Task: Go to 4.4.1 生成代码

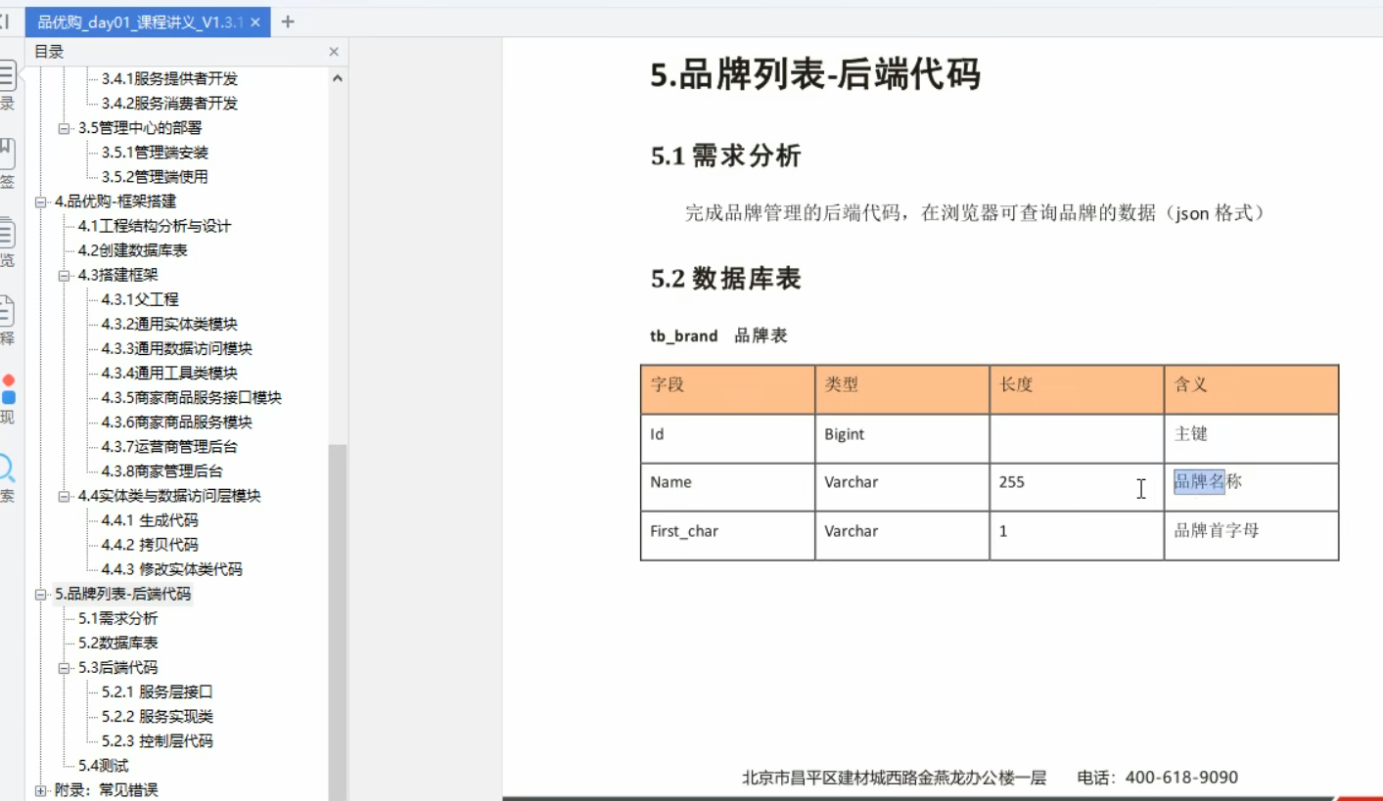Action: (150, 520)
